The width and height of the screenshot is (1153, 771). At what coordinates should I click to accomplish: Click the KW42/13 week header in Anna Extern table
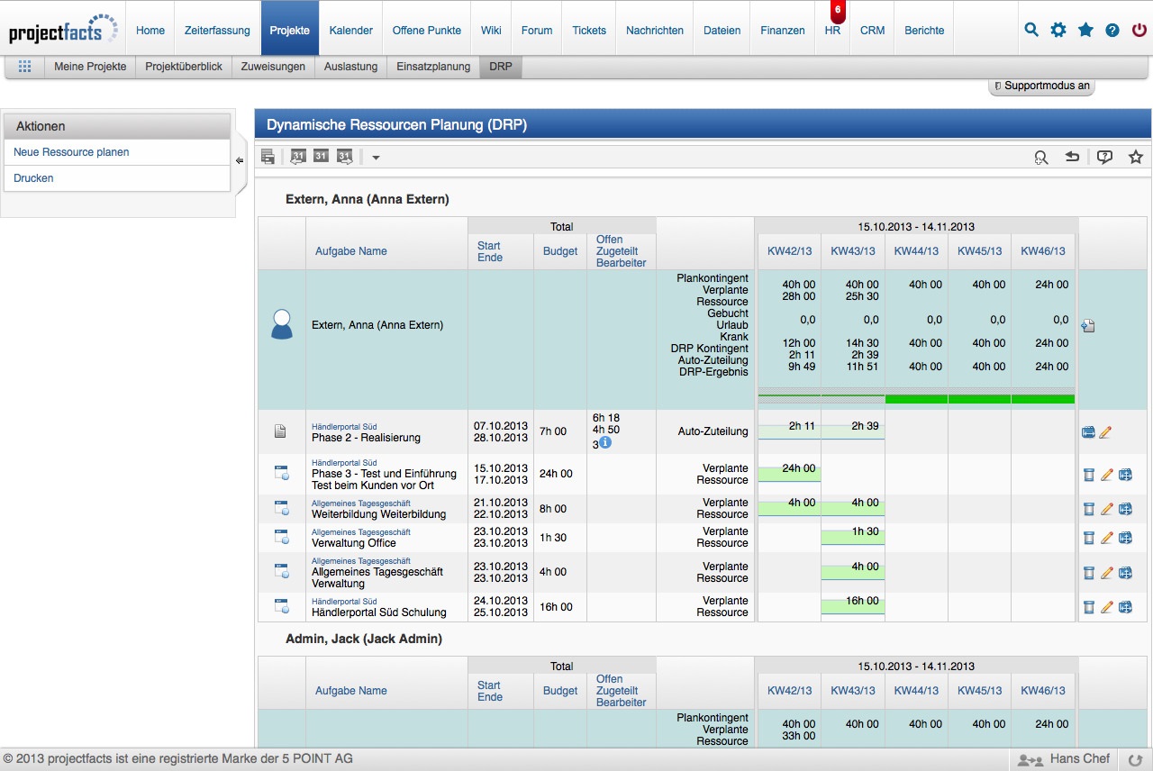(x=790, y=251)
